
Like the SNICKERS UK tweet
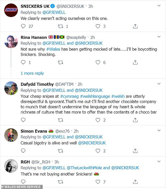98,26
